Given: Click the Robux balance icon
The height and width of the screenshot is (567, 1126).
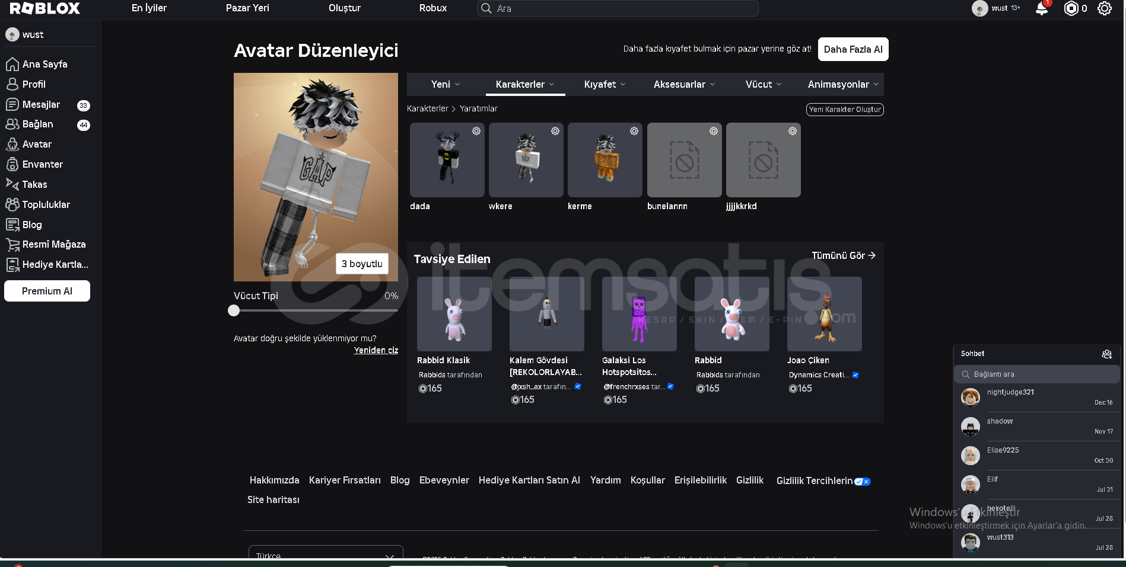Looking at the screenshot, I should 1071,8.
